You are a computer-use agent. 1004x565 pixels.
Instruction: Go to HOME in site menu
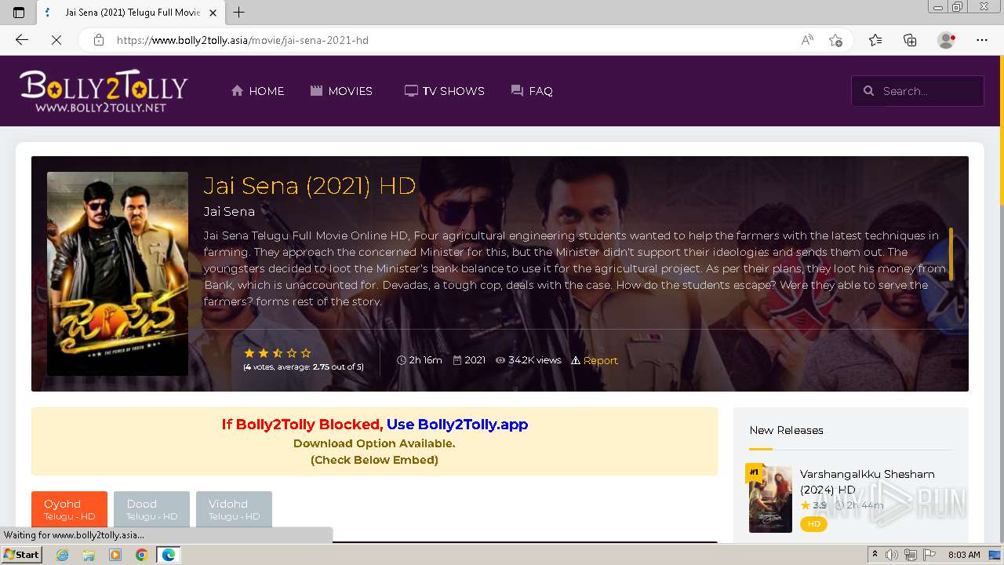point(257,91)
